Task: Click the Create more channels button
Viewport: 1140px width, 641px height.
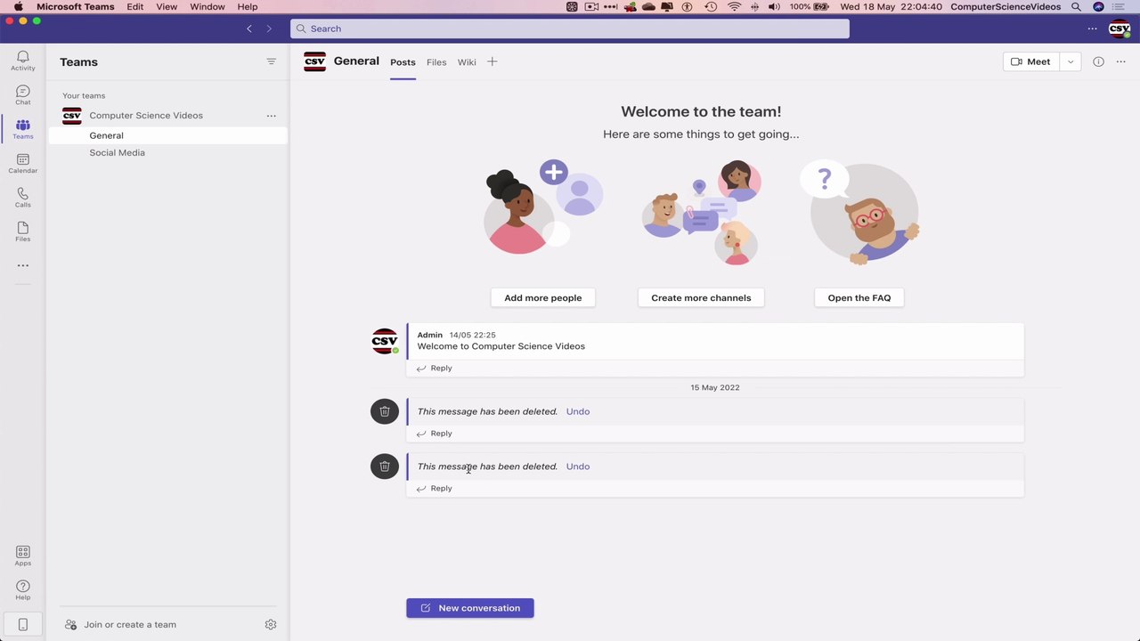Action: coord(701,298)
